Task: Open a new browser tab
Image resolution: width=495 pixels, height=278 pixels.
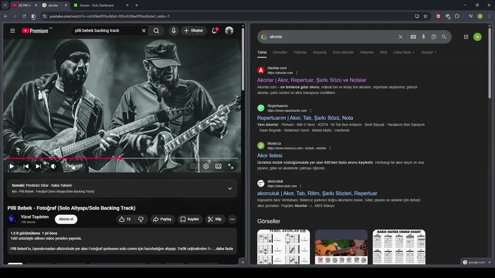Action: click(x=137, y=5)
